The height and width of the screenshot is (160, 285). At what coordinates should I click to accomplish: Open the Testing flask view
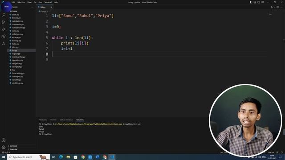[4, 44]
